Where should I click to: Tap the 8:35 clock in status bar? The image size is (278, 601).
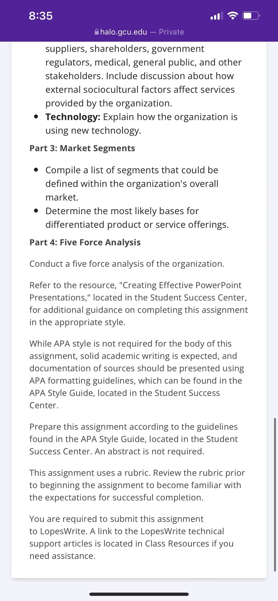click(41, 16)
